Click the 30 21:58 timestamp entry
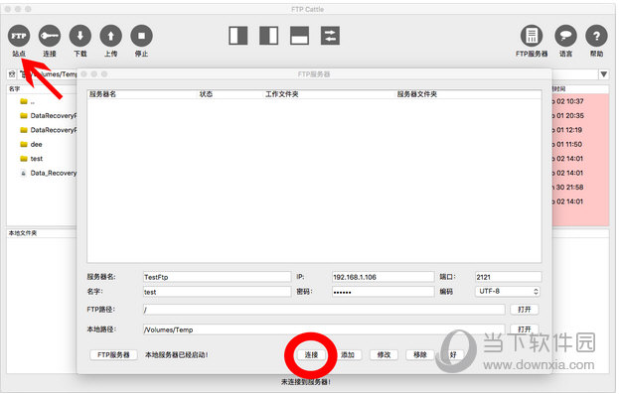619x394 pixels. click(x=569, y=187)
